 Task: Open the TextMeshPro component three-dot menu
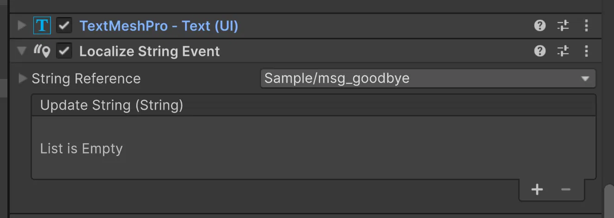586,26
